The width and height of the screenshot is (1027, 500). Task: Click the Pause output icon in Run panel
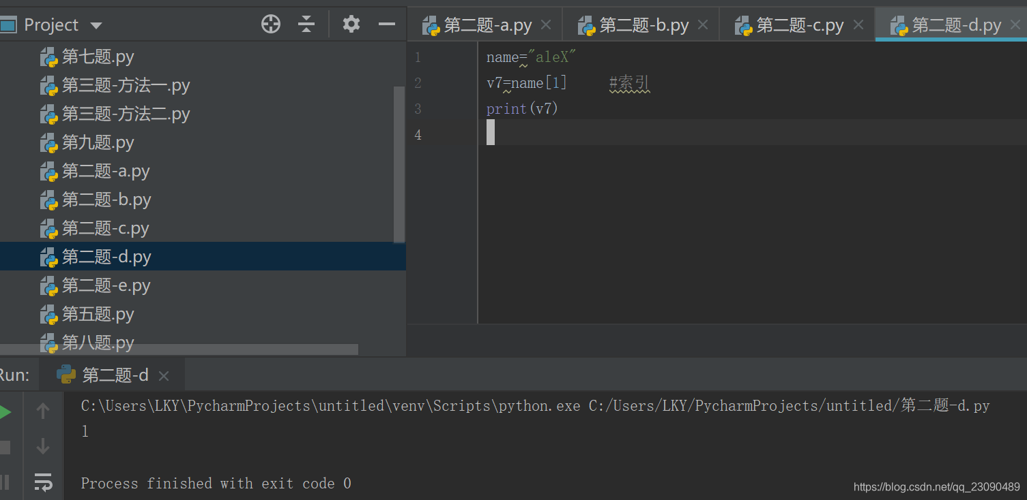click(x=5, y=482)
